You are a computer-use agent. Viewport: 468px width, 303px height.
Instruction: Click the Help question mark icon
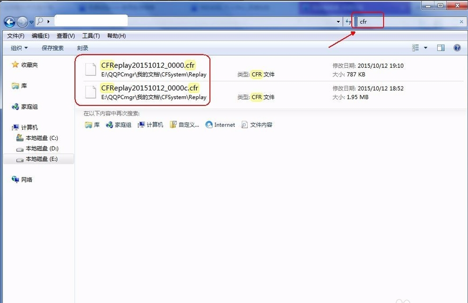457,48
